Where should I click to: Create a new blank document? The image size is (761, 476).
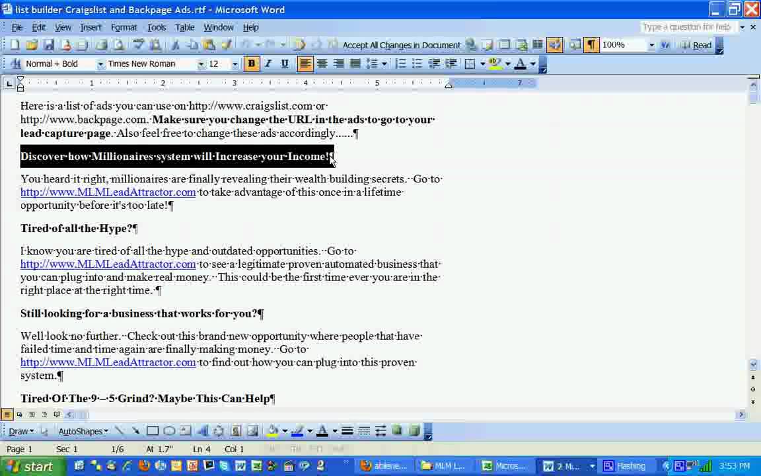pos(15,45)
